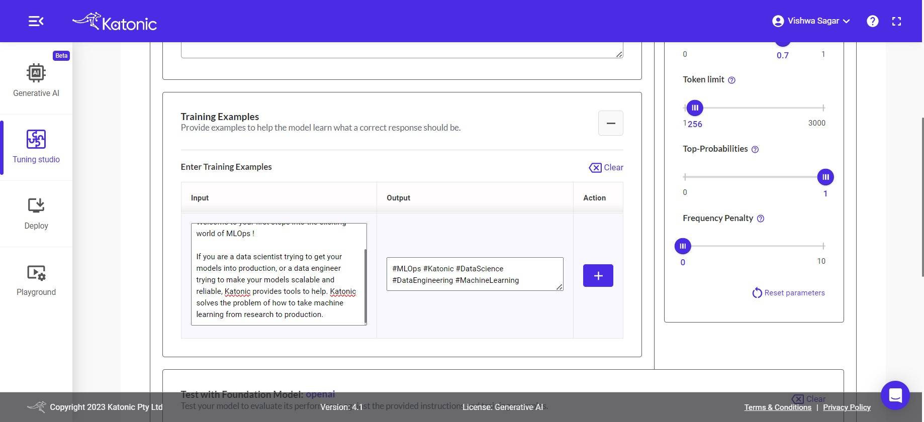Click the temperature value 0.7
924x422 pixels.
point(783,55)
